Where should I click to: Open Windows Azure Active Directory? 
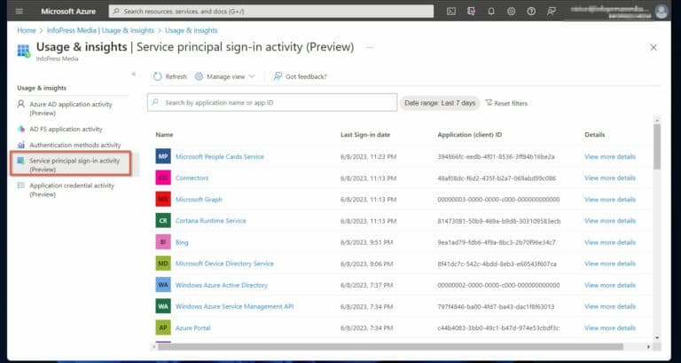[222, 285]
